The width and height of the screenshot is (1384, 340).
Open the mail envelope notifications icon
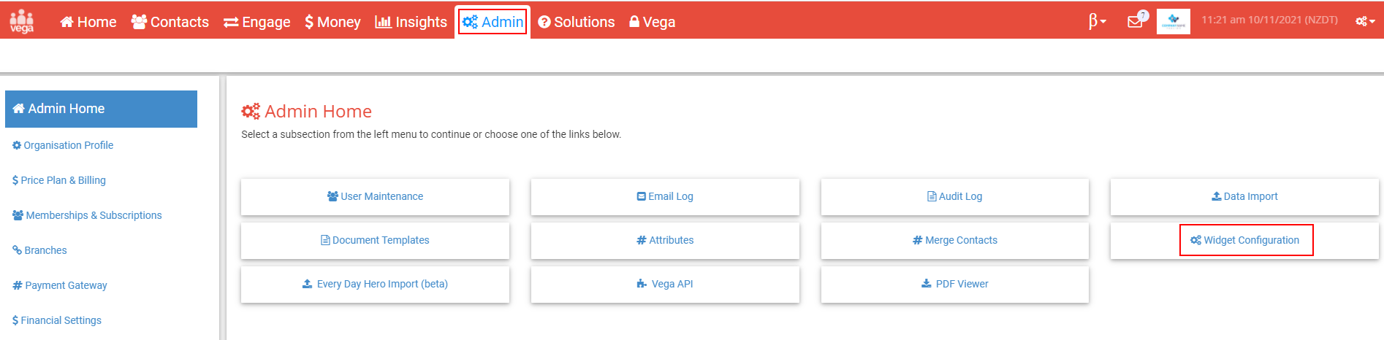coord(1138,20)
